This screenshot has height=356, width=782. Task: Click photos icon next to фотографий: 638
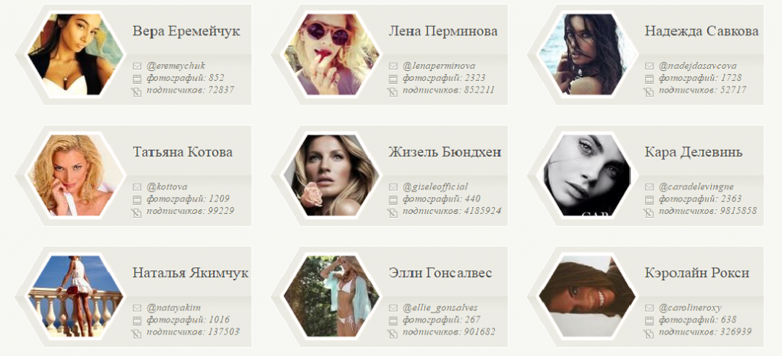pos(649,321)
